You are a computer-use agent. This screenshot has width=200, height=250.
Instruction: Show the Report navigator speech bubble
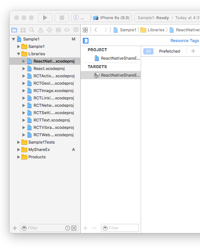[76, 30]
